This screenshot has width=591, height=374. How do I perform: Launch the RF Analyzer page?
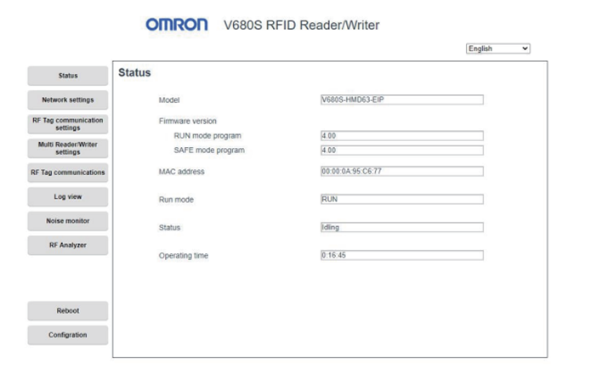[68, 245]
